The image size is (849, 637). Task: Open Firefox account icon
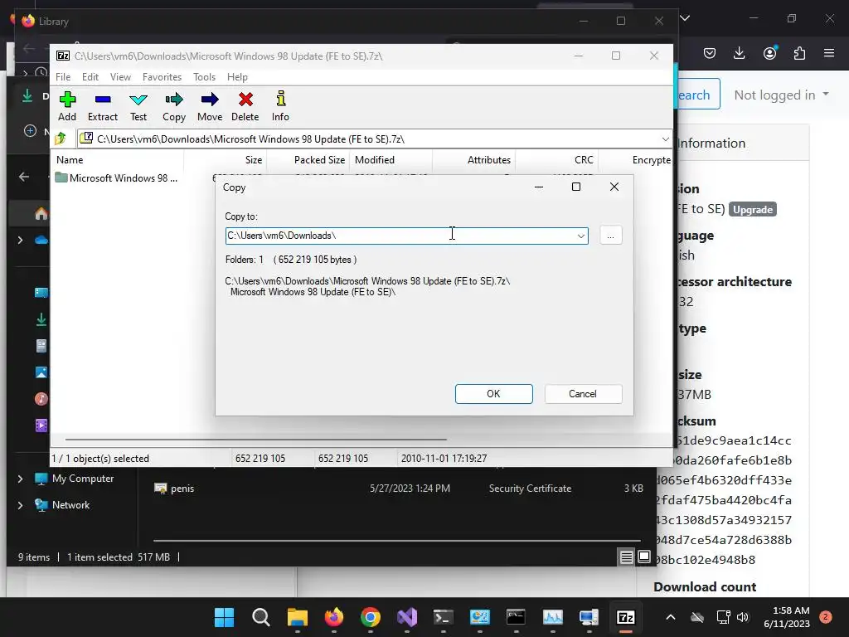(x=769, y=53)
